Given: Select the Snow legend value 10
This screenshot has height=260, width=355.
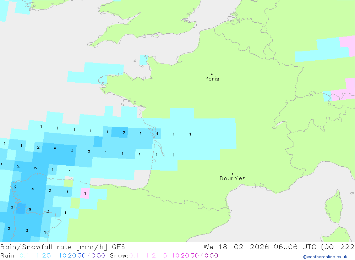Looking at the screenshot, I should click(175, 255).
